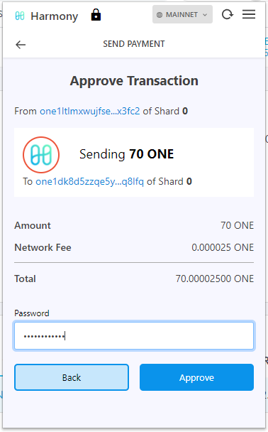
Task: Approve the transaction
Action: click(196, 377)
